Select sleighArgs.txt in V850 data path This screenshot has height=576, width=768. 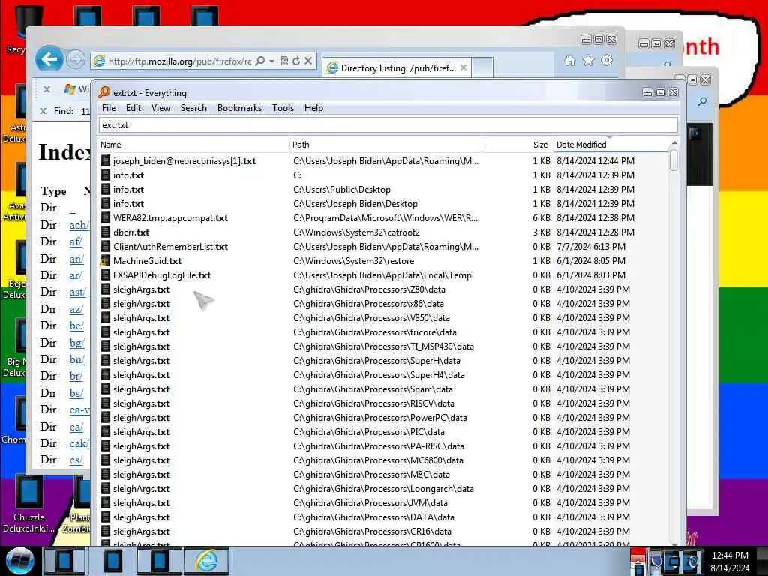coord(141,317)
